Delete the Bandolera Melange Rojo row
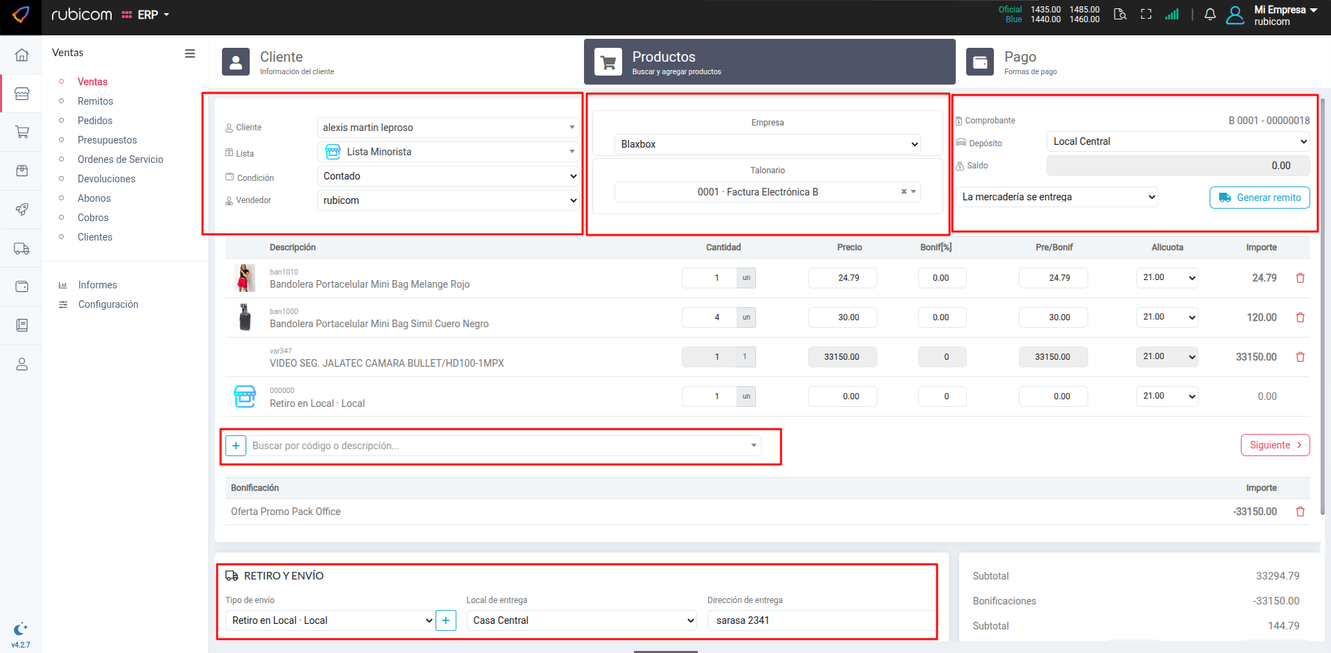Viewport: 1331px width, 653px height. (1300, 278)
